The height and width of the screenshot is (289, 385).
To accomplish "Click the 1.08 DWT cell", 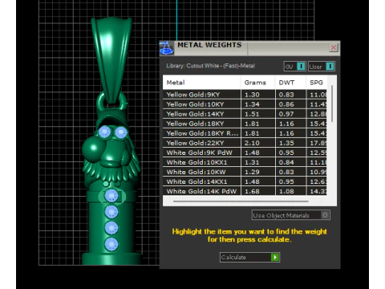I will tap(290, 191).
